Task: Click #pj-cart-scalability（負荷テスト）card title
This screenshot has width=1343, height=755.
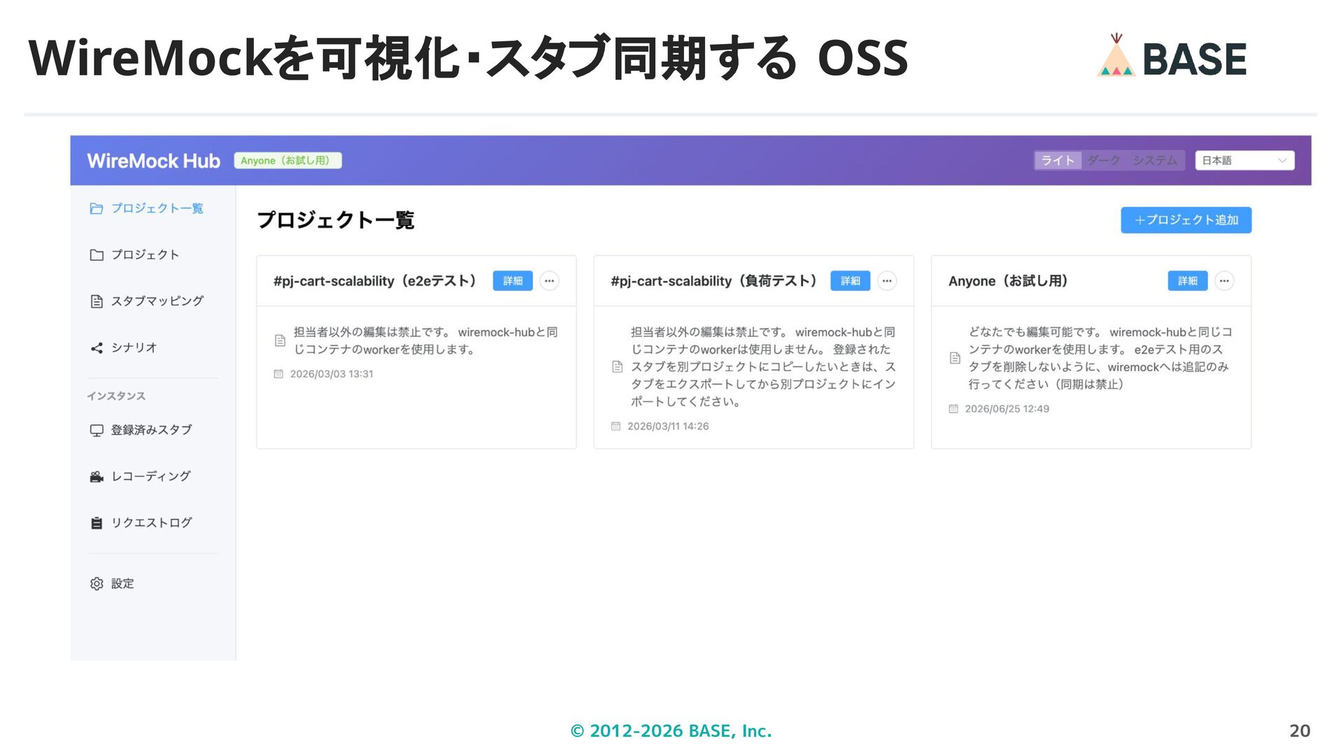Action: (714, 281)
